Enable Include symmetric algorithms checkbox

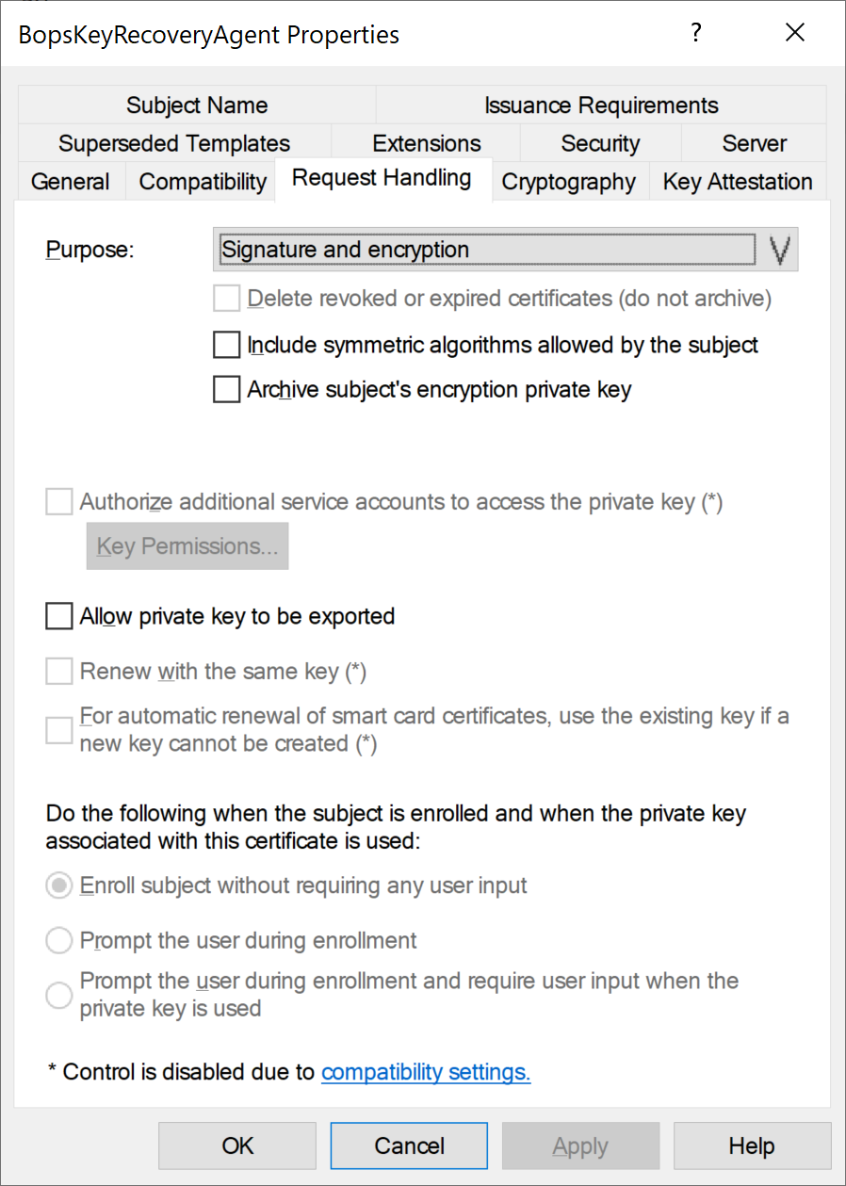point(227,346)
